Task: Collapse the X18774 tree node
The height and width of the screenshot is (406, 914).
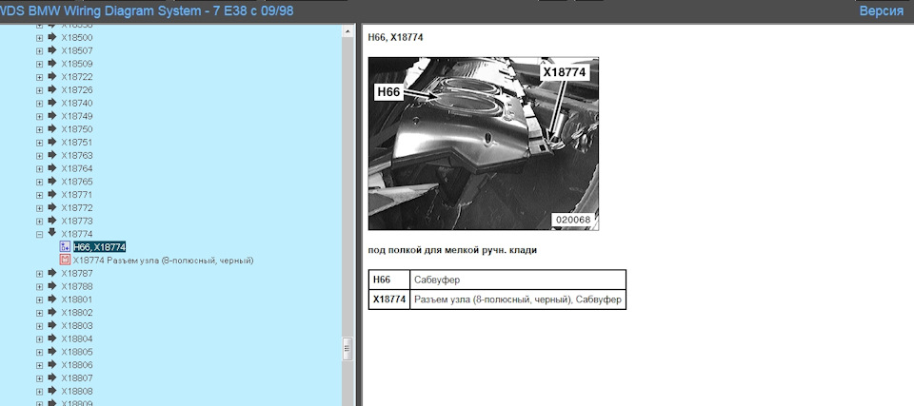Action: coord(40,234)
